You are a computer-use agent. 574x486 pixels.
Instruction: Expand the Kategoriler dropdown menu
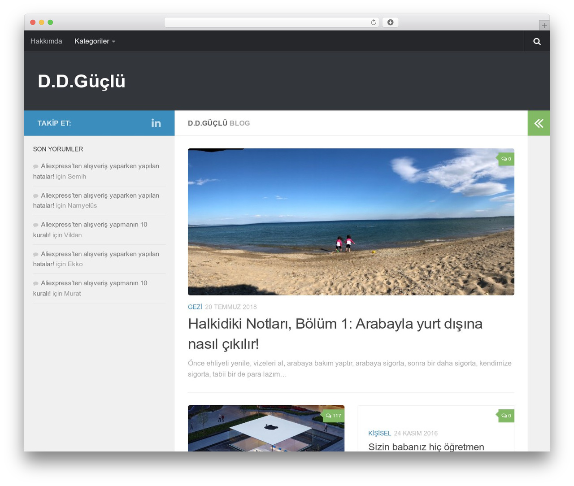click(95, 41)
